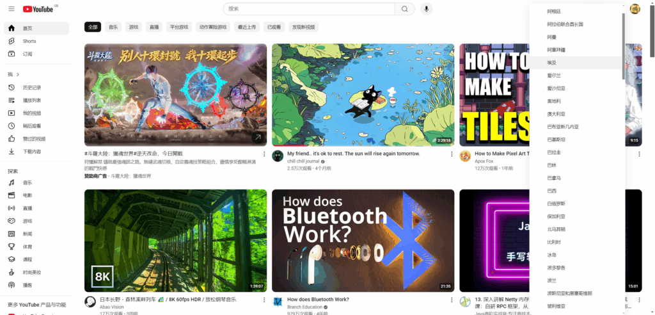Open 我的视频 in sidebar
The height and width of the screenshot is (315, 655).
pos(36,113)
